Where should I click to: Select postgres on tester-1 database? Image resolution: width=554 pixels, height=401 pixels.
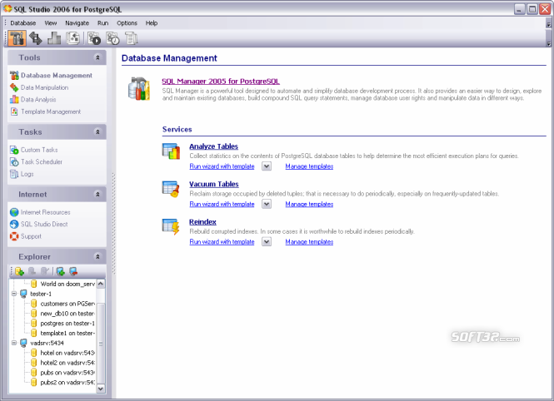click(62, 324)
